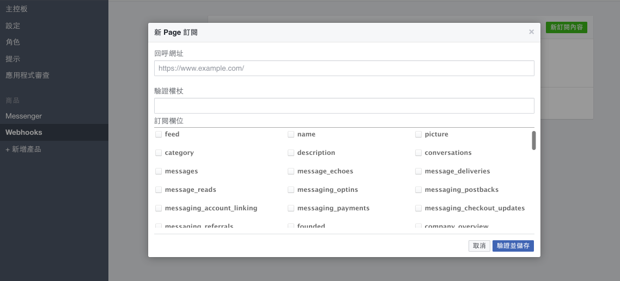Click the conversations label text
The width and height of the screenshot is (620, 281).
click(448, 153)
